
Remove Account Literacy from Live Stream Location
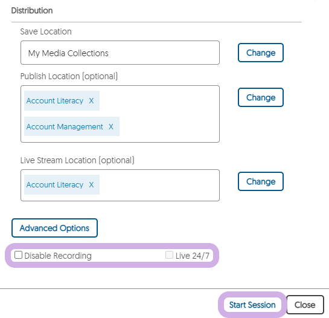[x=91, y=185]
